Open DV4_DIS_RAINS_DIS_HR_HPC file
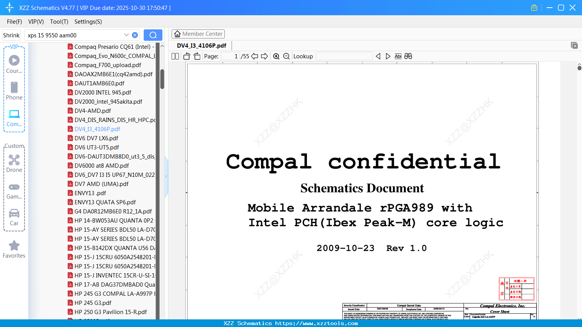This screenshot has height=327, width=582. (111, 120)
